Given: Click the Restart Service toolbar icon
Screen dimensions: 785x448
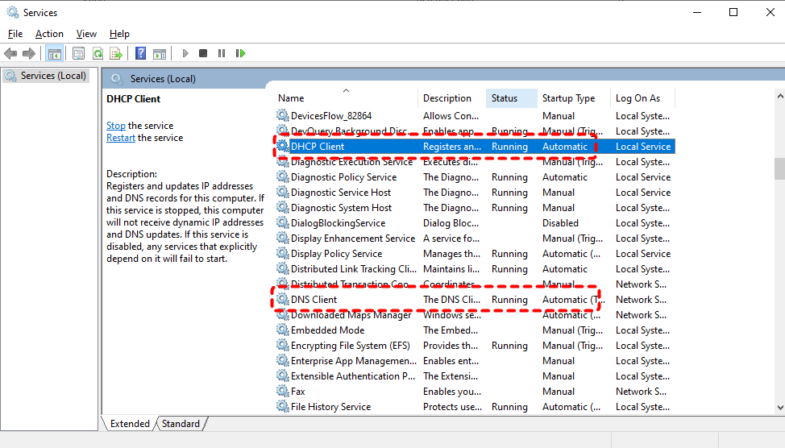Looking at the screenshot, I should [240, 53].
